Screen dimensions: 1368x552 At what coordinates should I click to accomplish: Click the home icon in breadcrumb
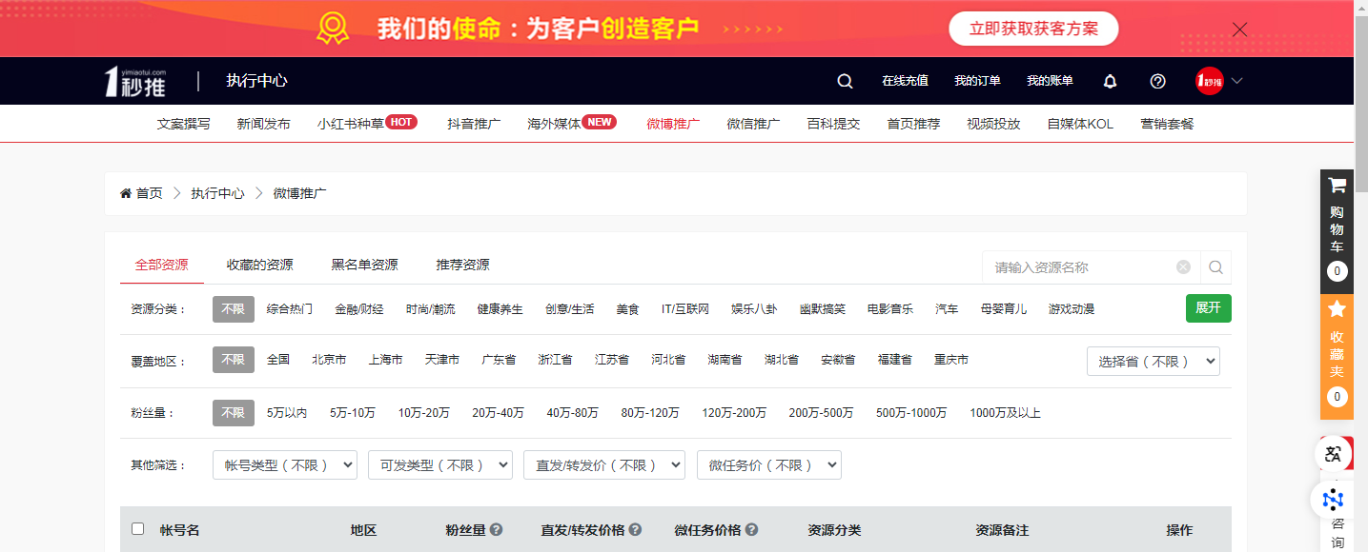126,193
